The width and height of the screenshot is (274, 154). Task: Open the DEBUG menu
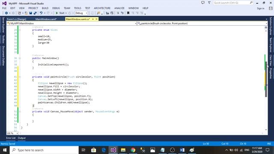[56, 8]
